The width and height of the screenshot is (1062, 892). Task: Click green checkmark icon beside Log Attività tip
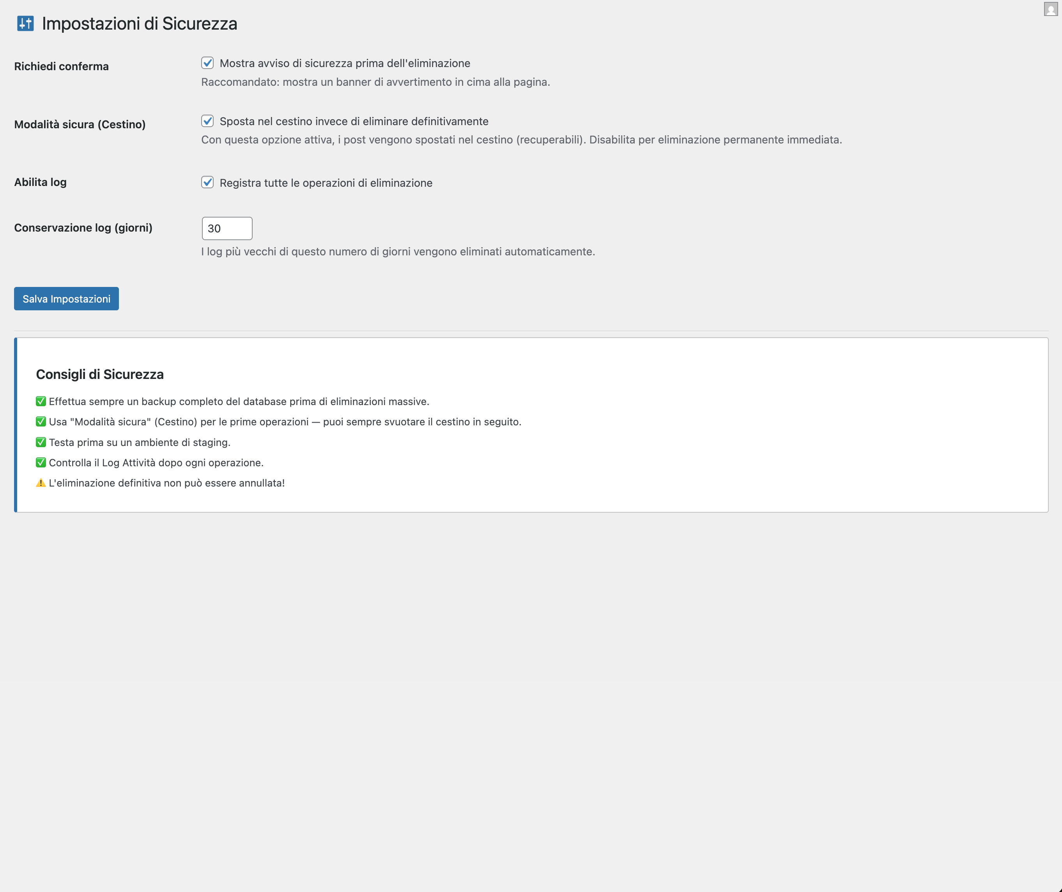point(41,463)
